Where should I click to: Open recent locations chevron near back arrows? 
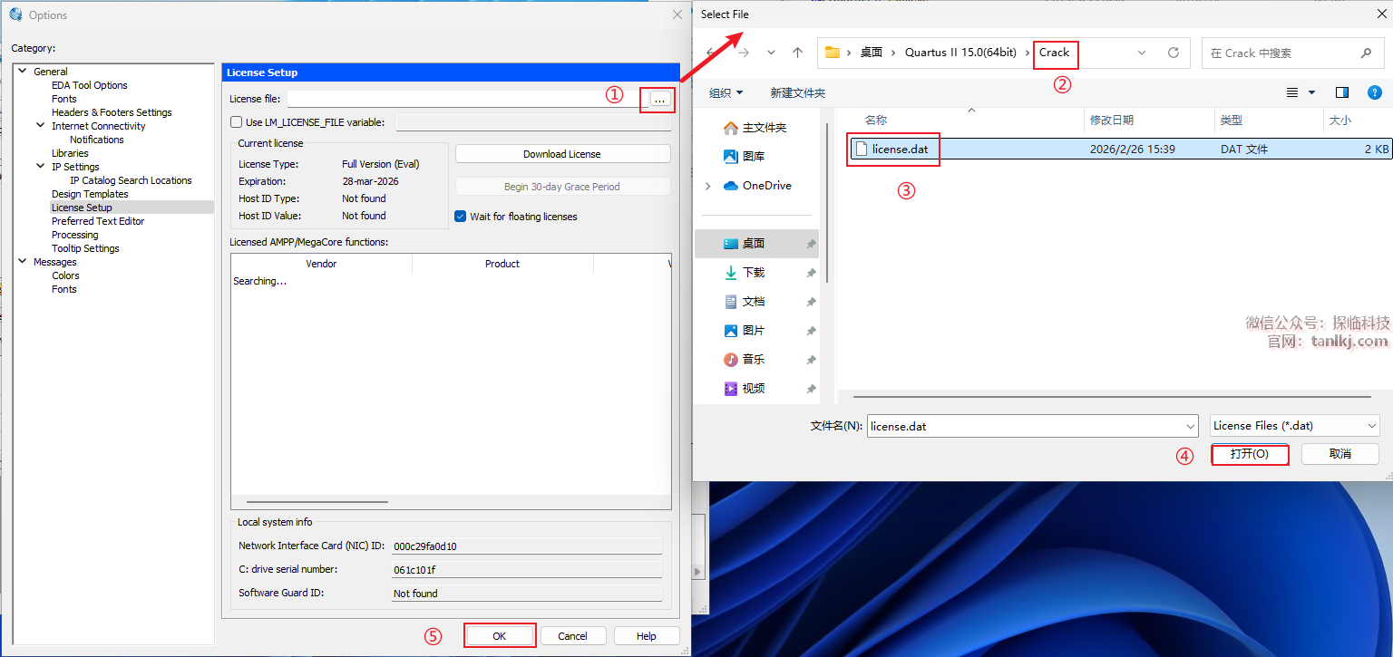click(771, 53)
